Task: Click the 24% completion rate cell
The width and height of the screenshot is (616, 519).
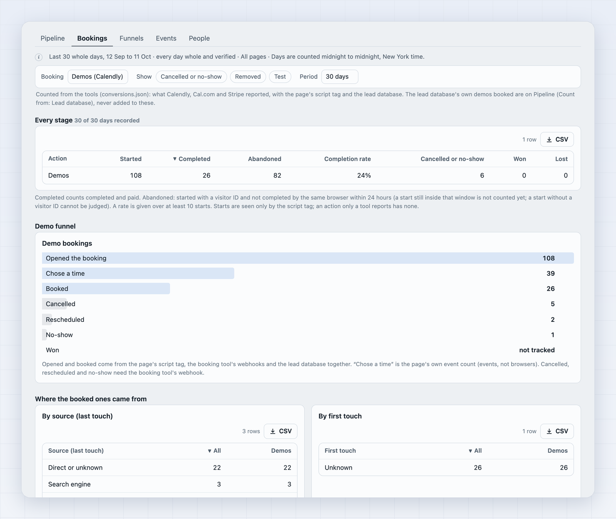Action: click(x=364, y=176)
